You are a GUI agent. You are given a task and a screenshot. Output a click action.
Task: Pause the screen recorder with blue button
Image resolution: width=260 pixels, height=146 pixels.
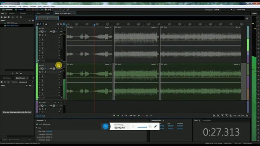(106, 127)
